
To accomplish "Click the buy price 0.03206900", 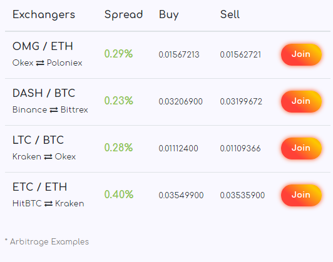I will pyautogui.click(x=180, y=102).
